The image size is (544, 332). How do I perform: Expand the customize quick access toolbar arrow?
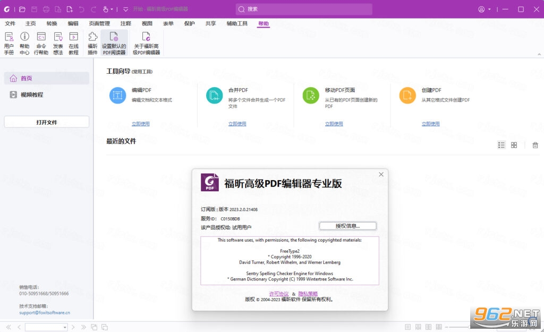point(125,10)
